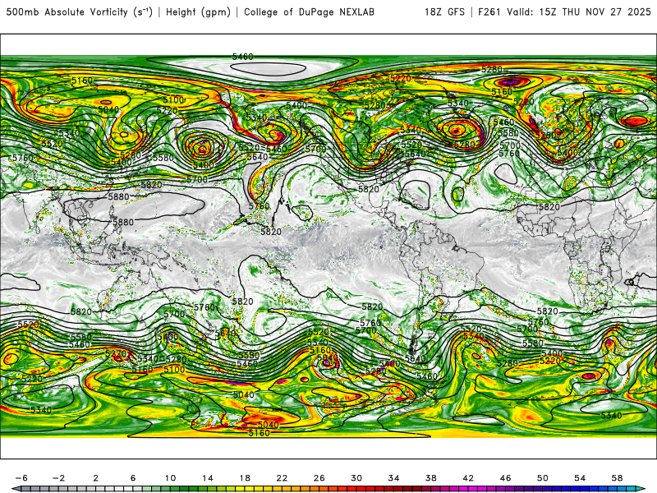Screen dimensions: 657x493
Task: Click the colorbar label '18'
Action: click(x=245, y=478)
